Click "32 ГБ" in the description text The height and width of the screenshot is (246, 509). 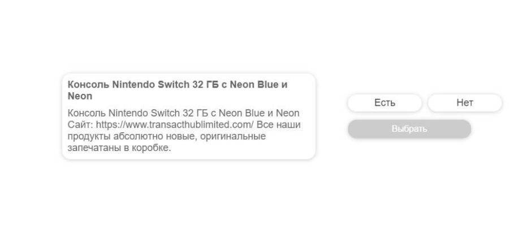(191, 113)
